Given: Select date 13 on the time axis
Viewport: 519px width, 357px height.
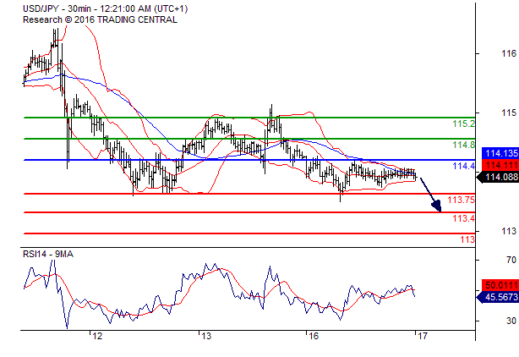Looking at the screenshot, I should (205, 337).
